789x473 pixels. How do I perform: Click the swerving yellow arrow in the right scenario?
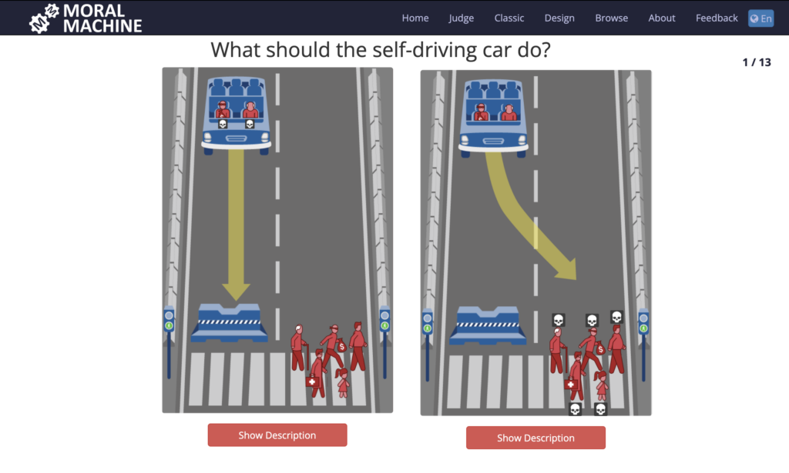(529, 216)
